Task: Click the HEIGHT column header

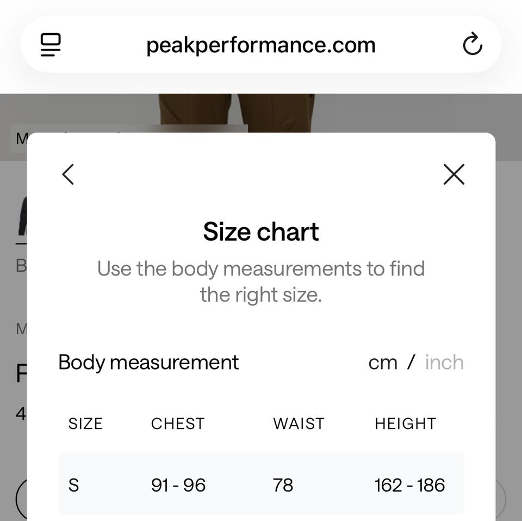Action: coord(405,424)
